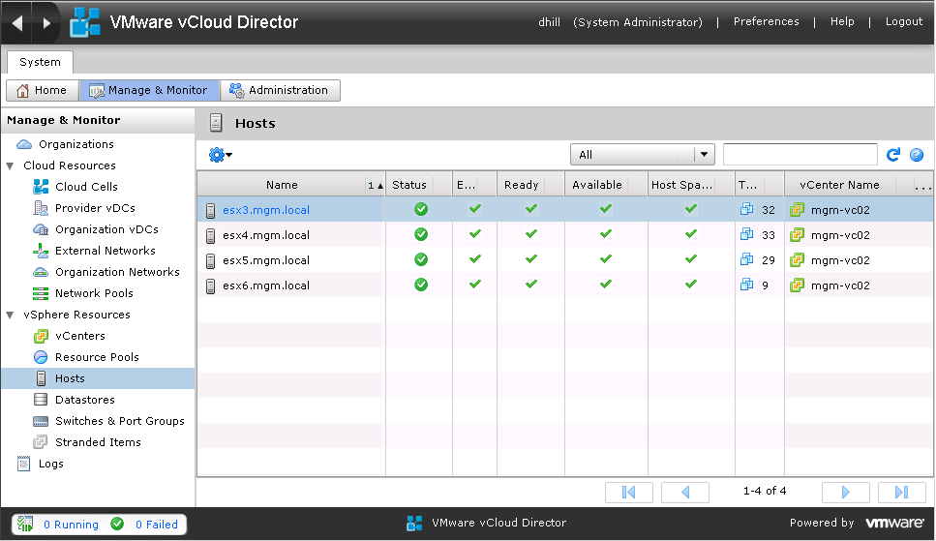The height and width of the screenshot is (541, 936).
Task: Go to the first page
Action: pyautogui.click(x=628, y=493)
